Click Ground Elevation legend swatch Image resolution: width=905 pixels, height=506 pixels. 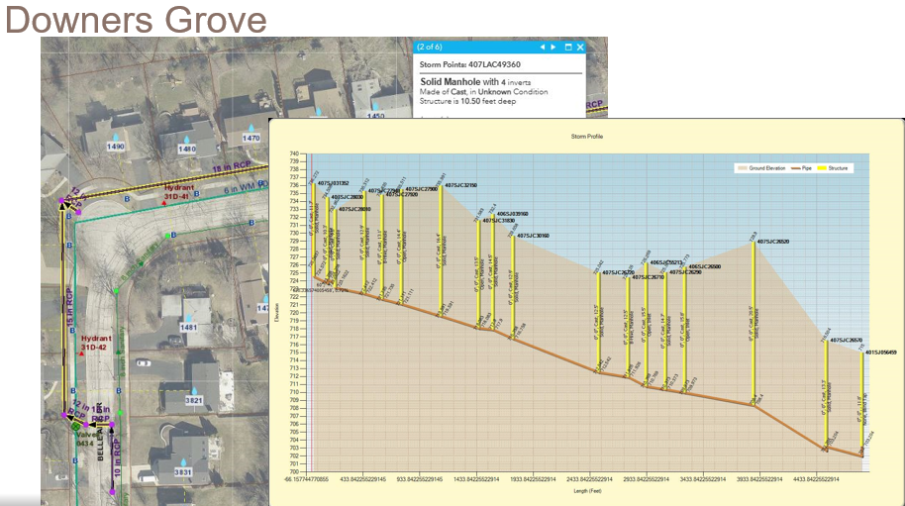[x=742, y=168]
